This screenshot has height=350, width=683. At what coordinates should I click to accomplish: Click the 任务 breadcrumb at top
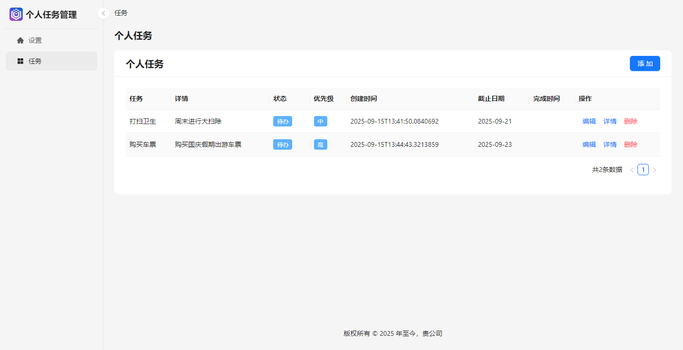121,13
